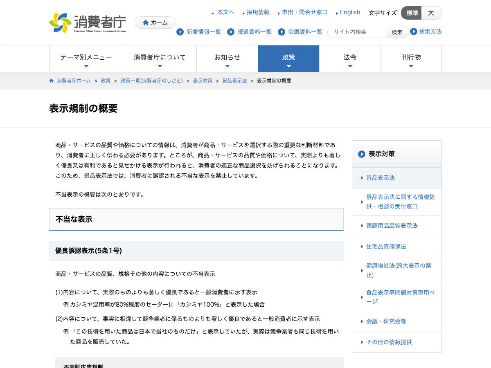Click the 文字サイズ label
This screenshot has height=368, width=491.
click(x=383, y=13)
